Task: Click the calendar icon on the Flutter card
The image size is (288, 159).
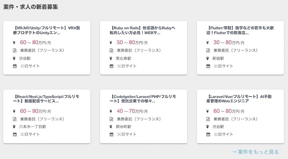Action: pyautogui.click(x=208, y=66)
